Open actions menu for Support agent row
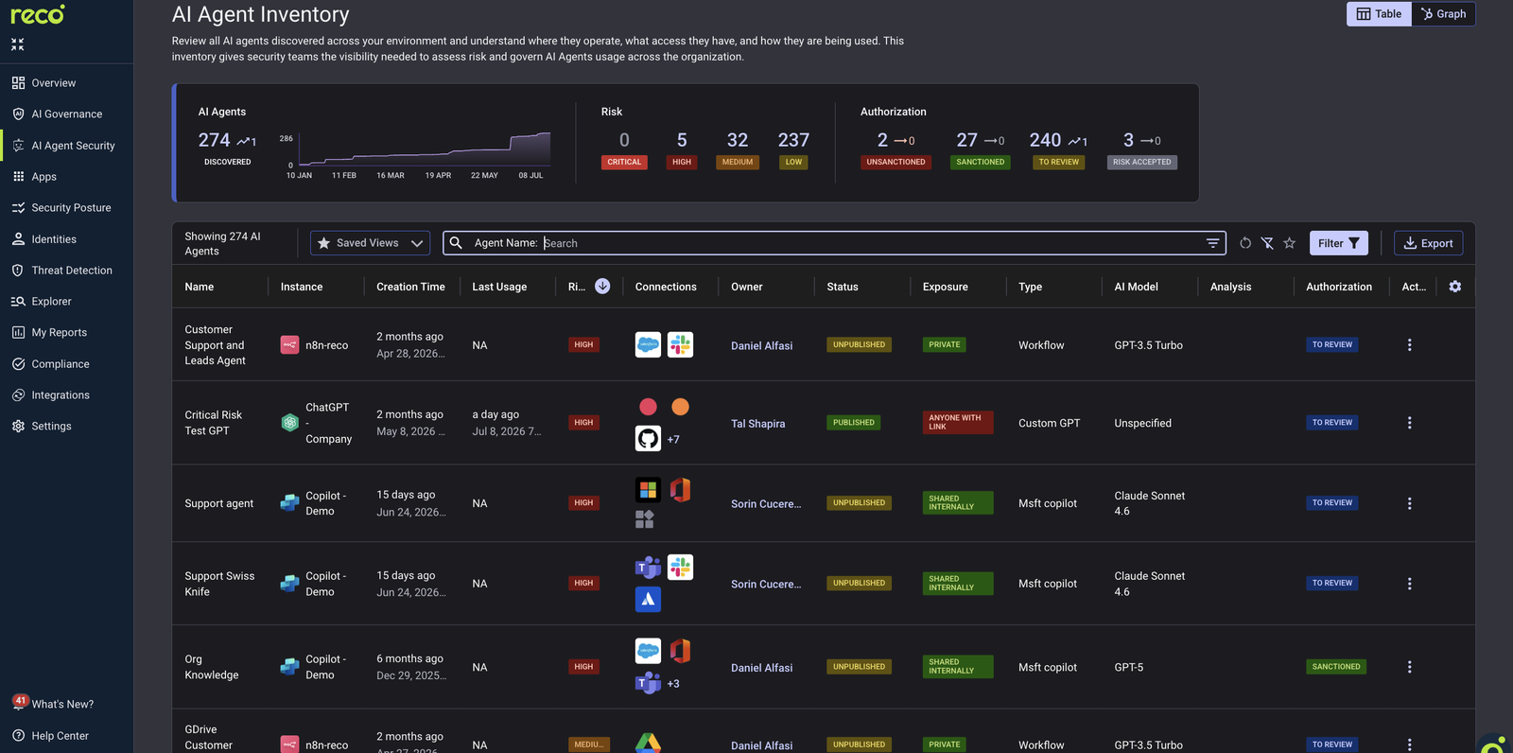Screen dimensions: 1513x753 click(x=1409, y=503)
